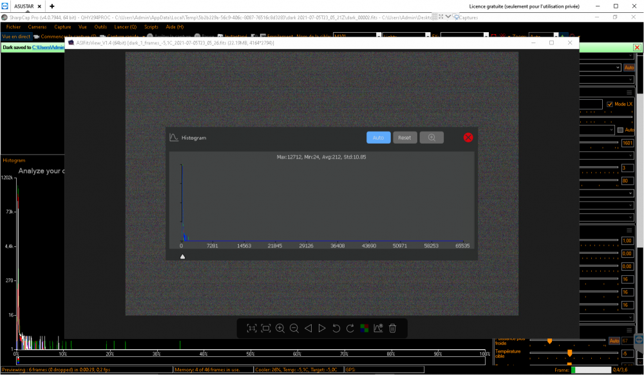The image size is (644, 375).
Task: Expand the dropdown below the last 16 value
Action: 630,318
